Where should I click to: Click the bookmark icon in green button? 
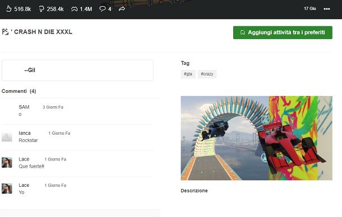tap(243, 32)
